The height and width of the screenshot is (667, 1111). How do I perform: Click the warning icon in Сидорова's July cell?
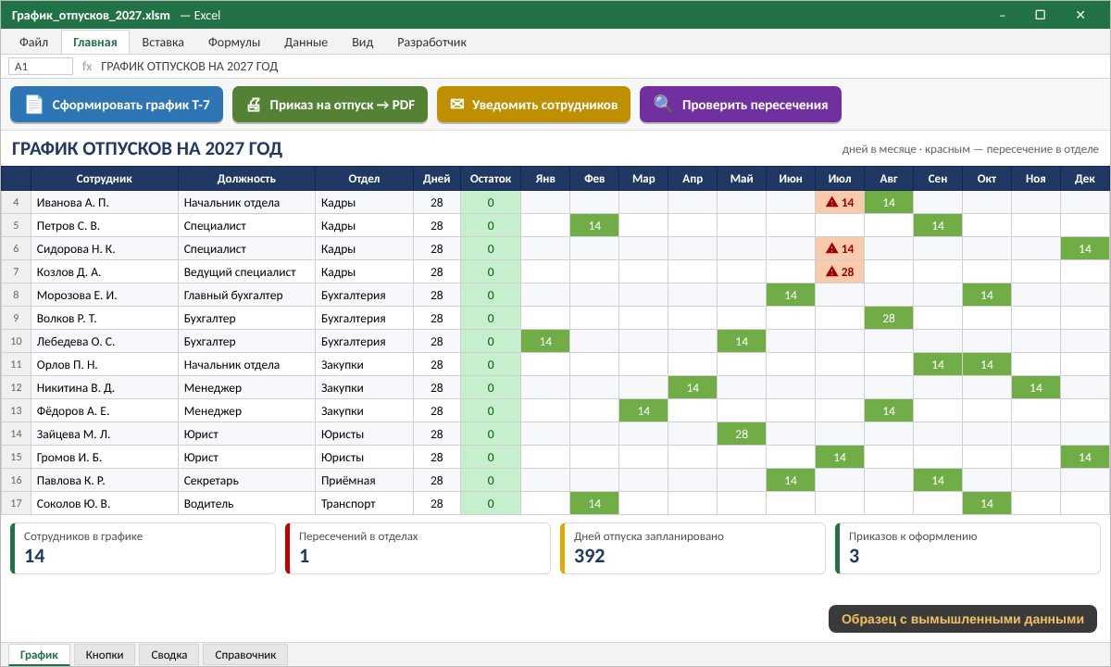click(831, 248)
